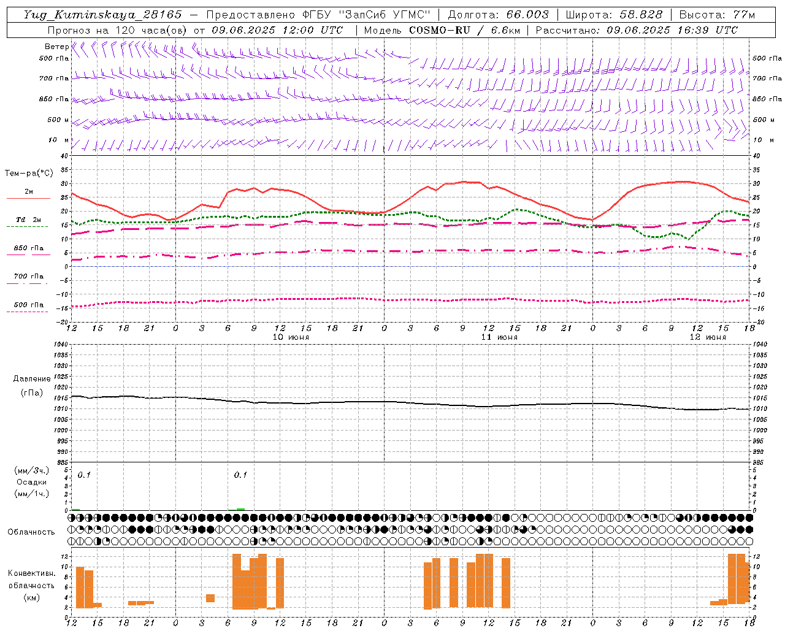Image resolution: width=785 pixels, height=628 pixels.
Task: Click the Облачность cloudiness label
Action: (31, 532)
